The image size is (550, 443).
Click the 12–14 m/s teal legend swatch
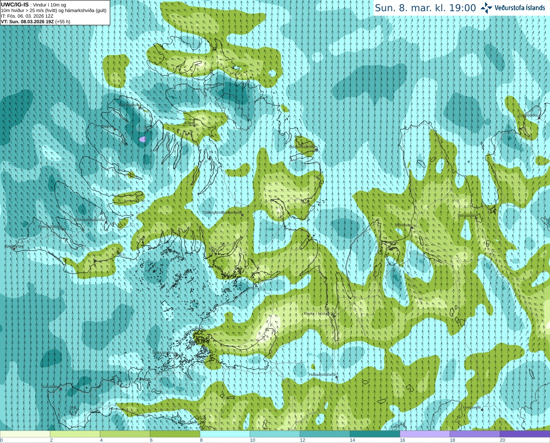pos(325,434)
